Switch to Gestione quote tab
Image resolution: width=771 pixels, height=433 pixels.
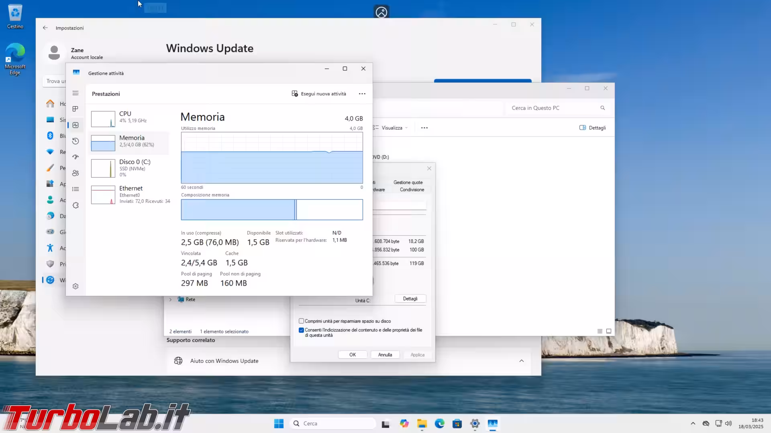click(408, 182)
